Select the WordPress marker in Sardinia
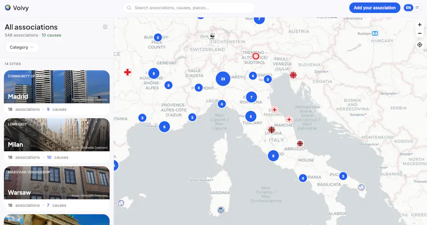The image size is (427, 225). coord(221,210)
